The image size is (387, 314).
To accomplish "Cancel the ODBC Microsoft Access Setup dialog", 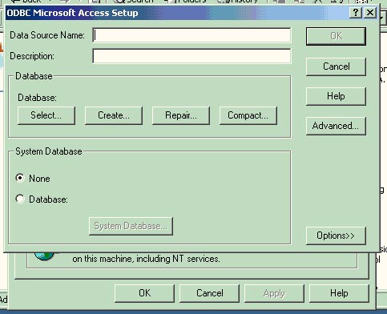I will (336, 66).
